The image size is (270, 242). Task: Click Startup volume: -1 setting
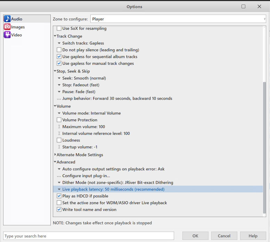tap(80, 147)
